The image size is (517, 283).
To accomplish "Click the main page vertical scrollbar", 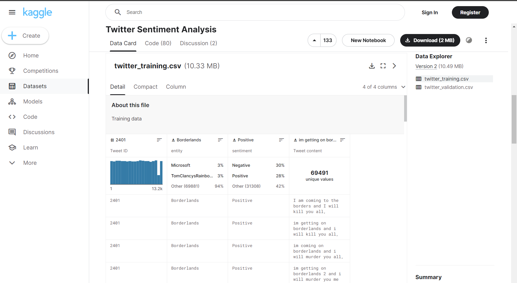I will pyautogui.click(x=514, y=119).
